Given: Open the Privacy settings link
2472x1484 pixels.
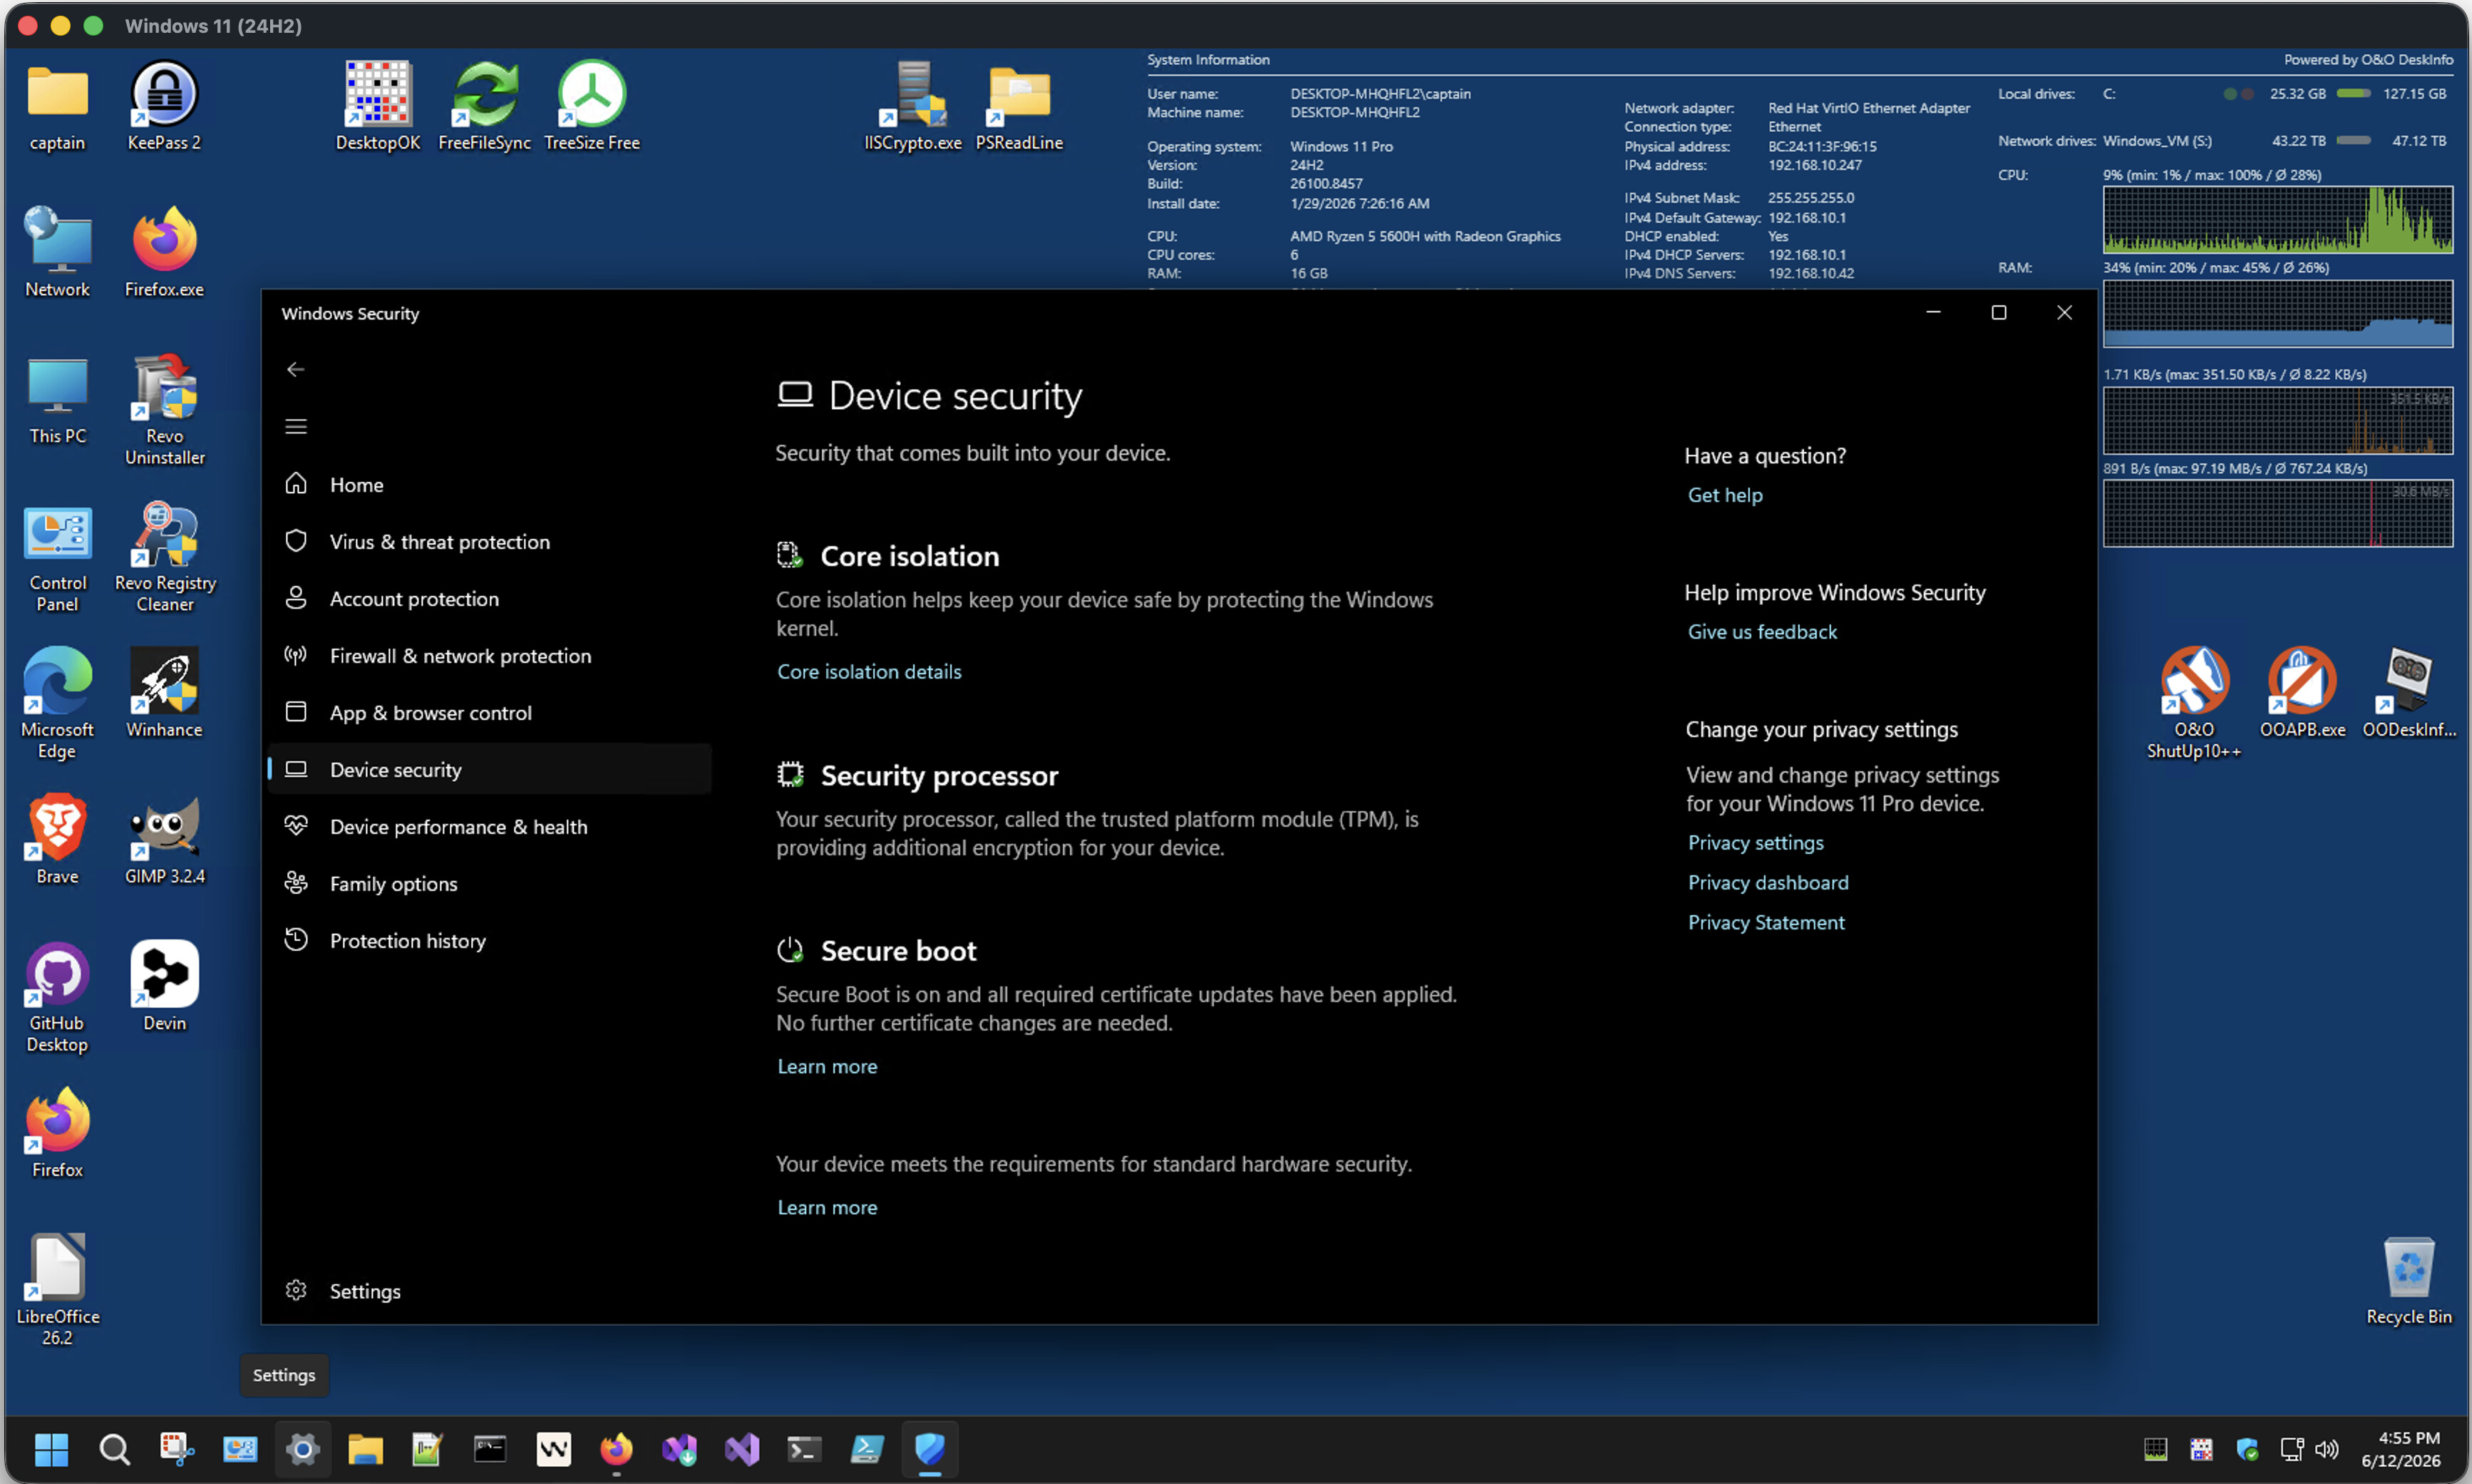Looking at the screenshot, I should tap(1755, 843).
